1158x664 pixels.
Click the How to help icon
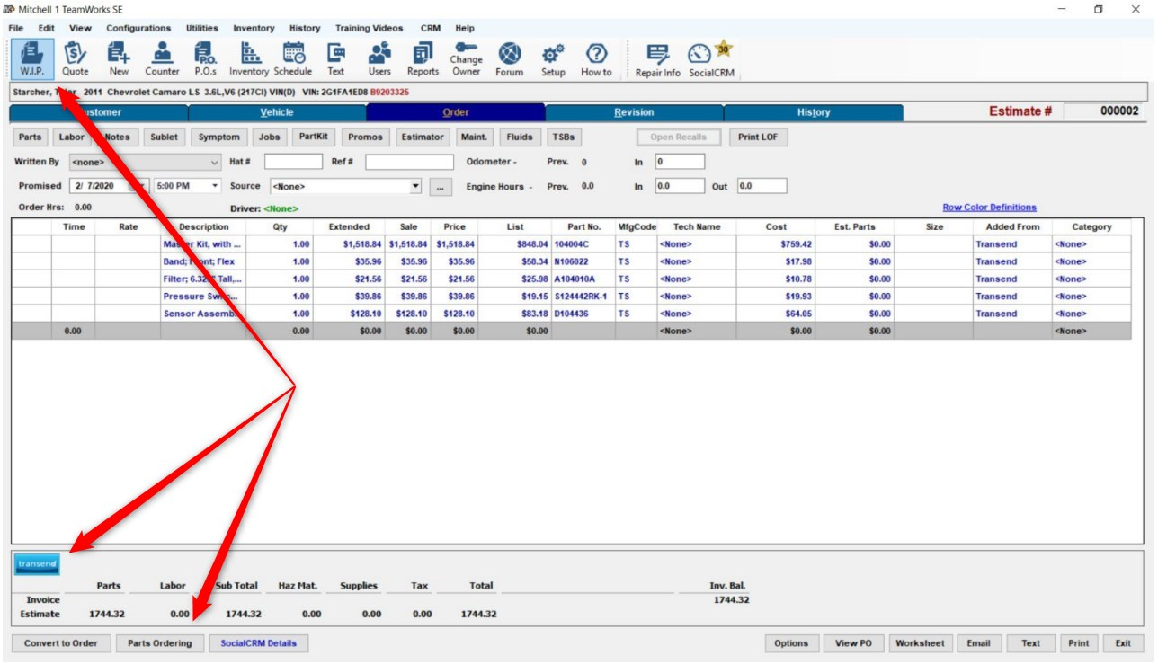point(596,58)
